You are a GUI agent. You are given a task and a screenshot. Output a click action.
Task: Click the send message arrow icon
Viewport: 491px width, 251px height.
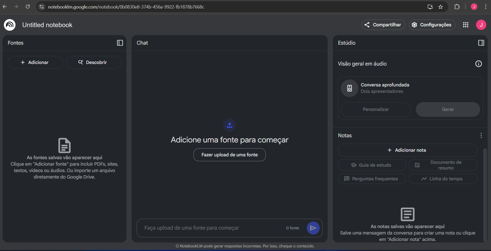(313, 228)
